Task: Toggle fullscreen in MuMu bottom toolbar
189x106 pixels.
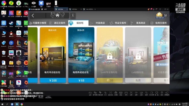Action: coord(131,93)
